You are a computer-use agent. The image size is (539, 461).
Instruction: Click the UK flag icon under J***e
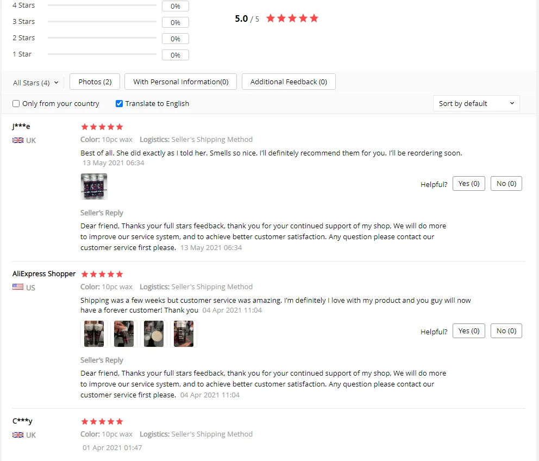tap(18, 140)
